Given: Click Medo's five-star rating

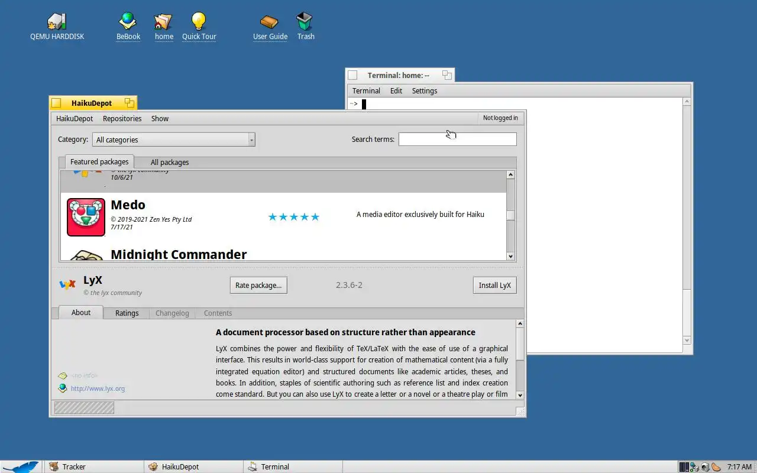Looking at the screenshot, I should (294, 217).
